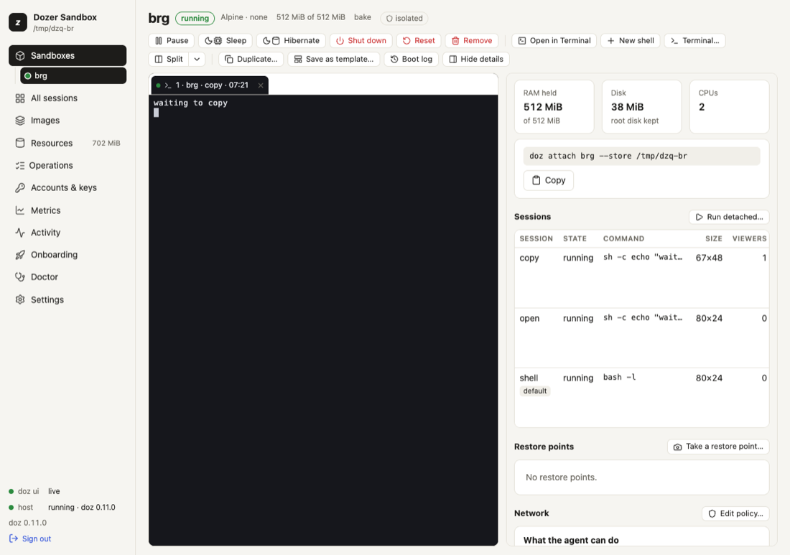Close the brg copy terminal tab
Image resolution: width=790 pixels, height=555 pixels.
pos(261,85)
